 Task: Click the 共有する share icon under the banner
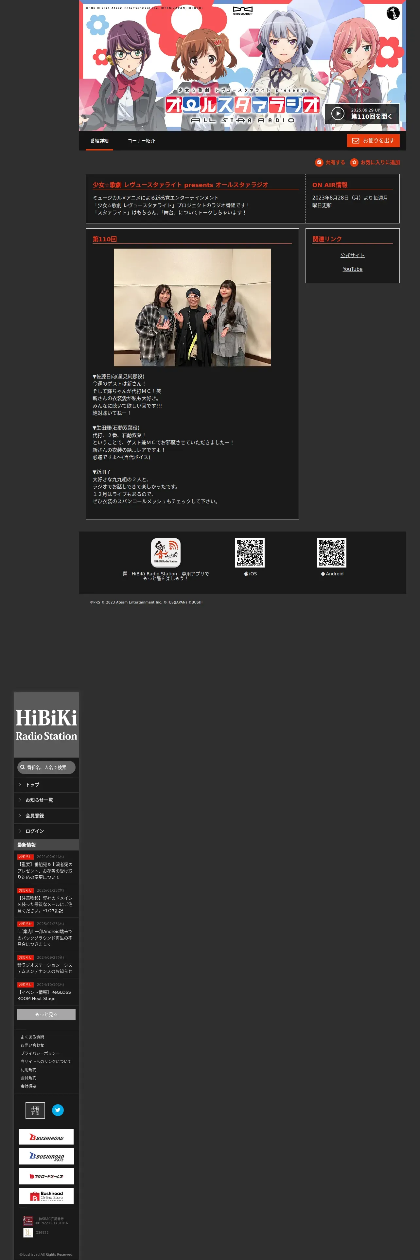(319, 162)
